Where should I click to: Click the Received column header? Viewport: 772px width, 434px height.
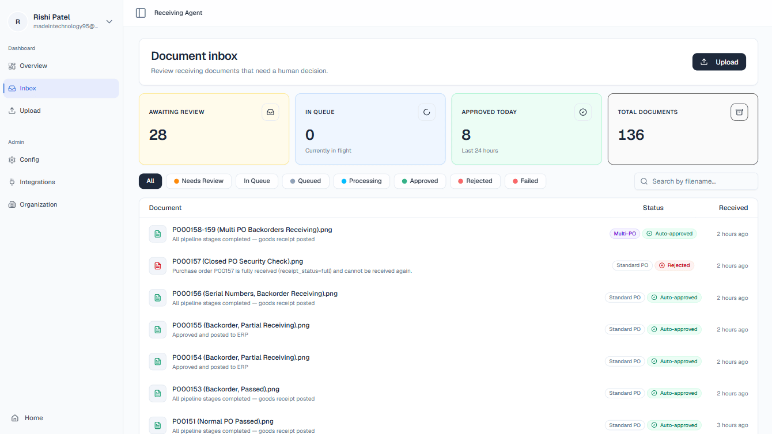click(733, 208)
